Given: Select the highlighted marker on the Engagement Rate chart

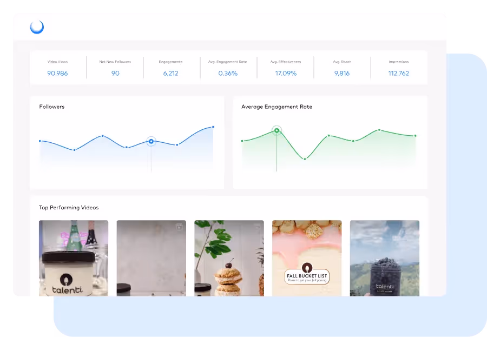Looking at the screenshot, I should [277, 130].
